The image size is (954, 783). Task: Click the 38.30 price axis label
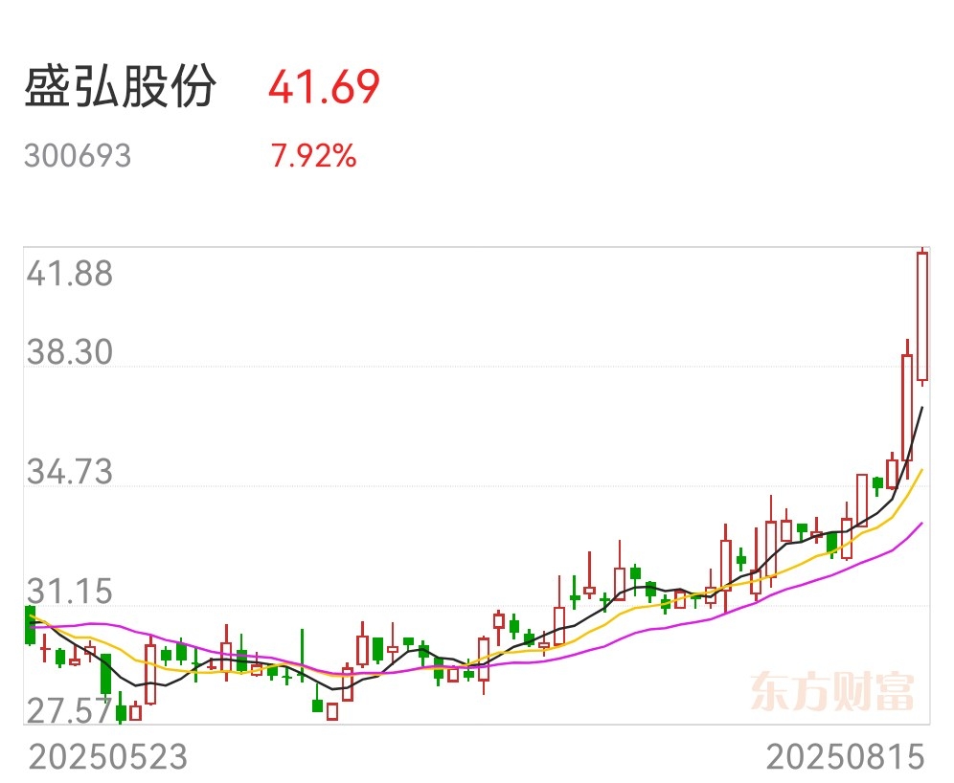pos(69,352)
